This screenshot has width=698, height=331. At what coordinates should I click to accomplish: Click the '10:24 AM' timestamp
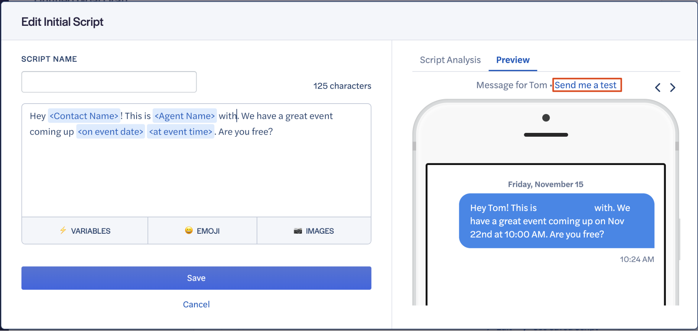[x=637, y=259]
